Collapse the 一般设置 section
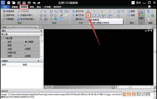The image size is (157, 99). 3,38
